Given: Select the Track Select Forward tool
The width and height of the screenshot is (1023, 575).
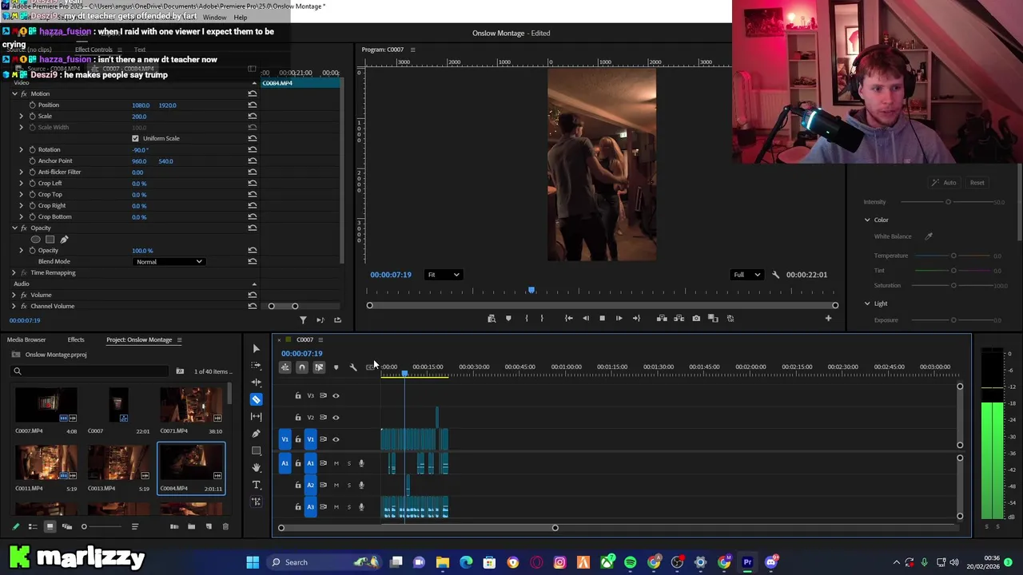Looking at the screenshot, I should click(x=256, y=365).
